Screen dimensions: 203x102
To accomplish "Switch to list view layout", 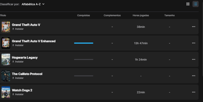I will [x=195, y=4].
